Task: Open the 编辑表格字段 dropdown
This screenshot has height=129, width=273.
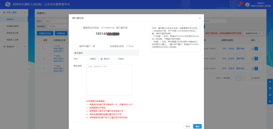Action: (x=253, y=33)
